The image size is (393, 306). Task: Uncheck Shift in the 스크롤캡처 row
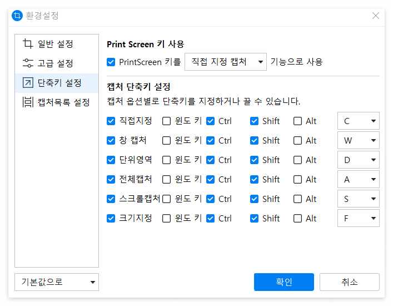tap(254, 199)
